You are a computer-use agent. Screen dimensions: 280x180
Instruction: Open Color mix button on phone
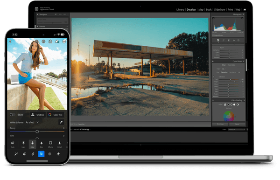coord(56,115)
